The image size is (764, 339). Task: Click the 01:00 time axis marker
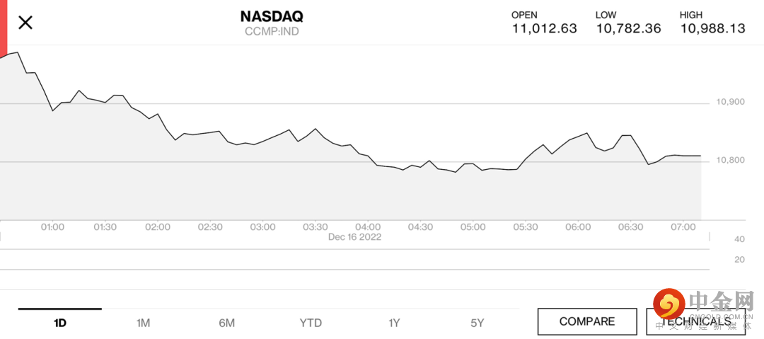tap(52, 227)
